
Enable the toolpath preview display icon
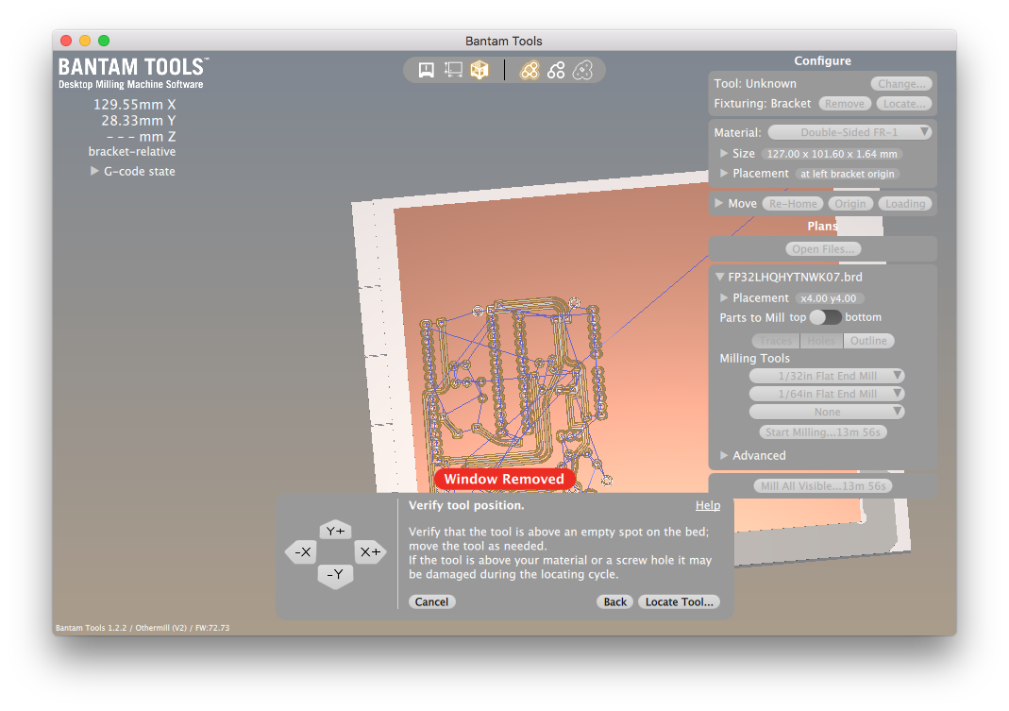(x=530, y=70)
